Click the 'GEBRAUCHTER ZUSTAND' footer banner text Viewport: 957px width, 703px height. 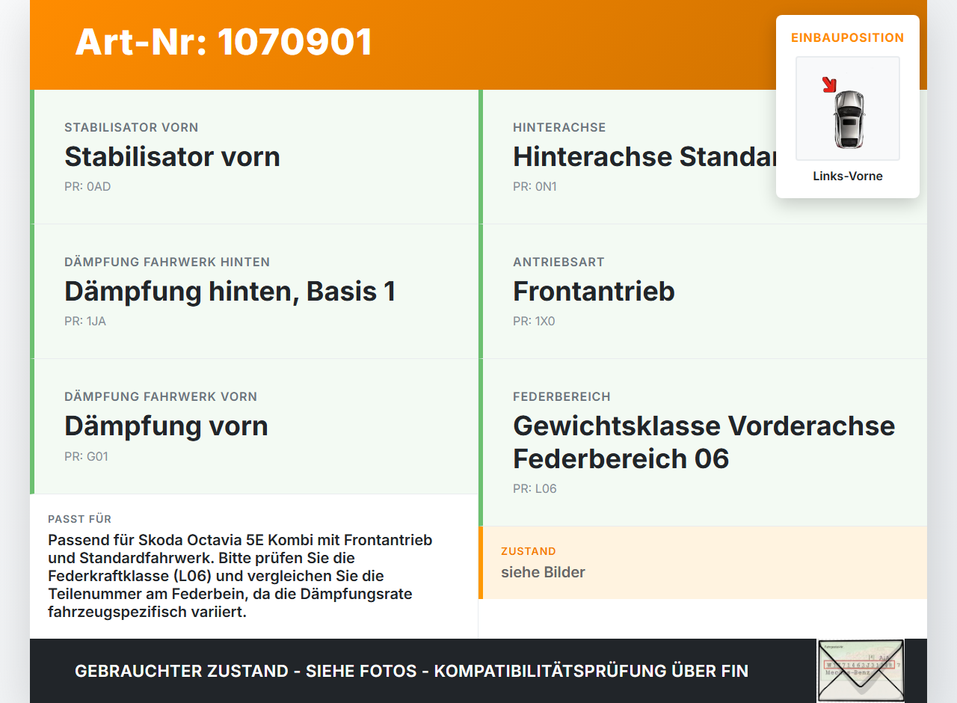[411, 671]
